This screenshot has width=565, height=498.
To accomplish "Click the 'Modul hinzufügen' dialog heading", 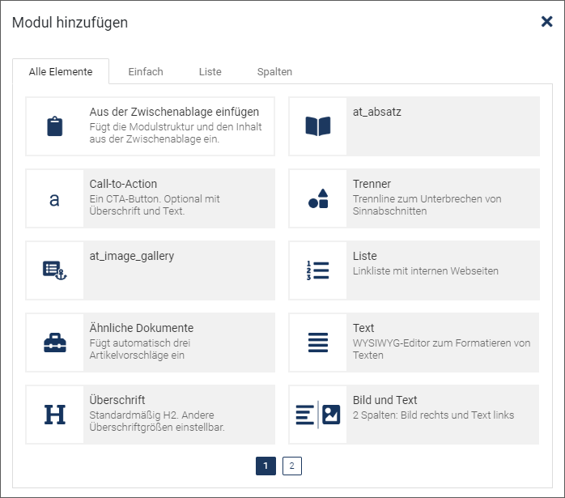I will click(70, 23).
